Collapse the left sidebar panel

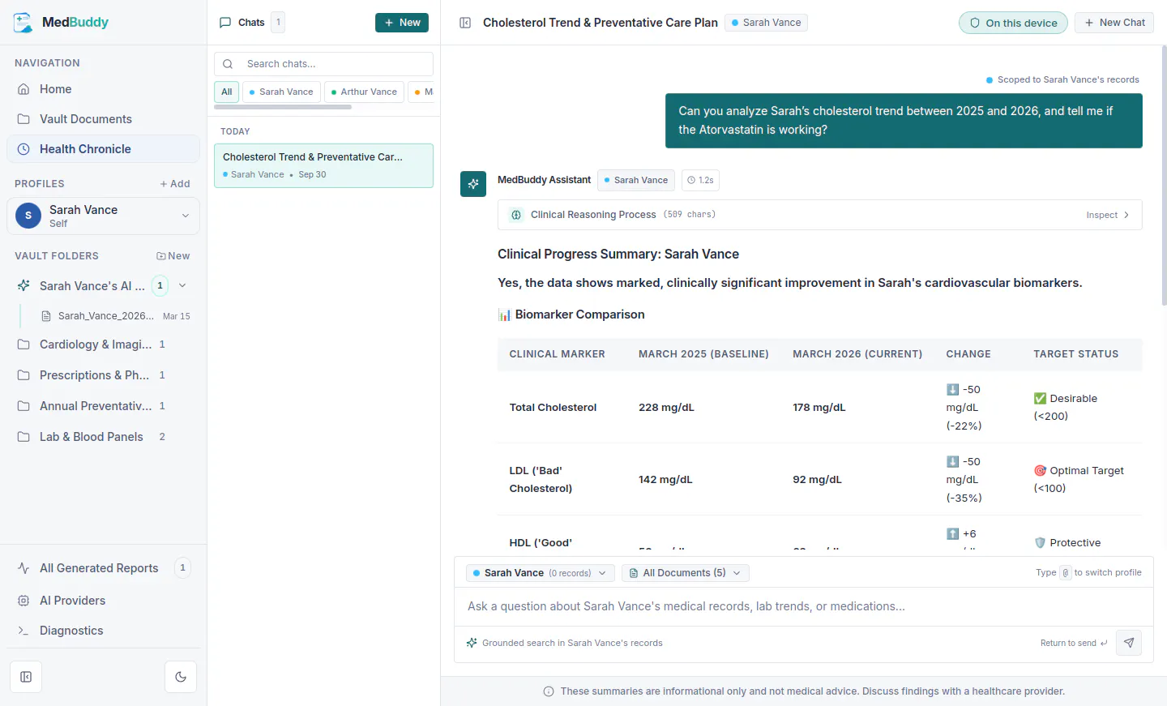(x=26, y=677)
